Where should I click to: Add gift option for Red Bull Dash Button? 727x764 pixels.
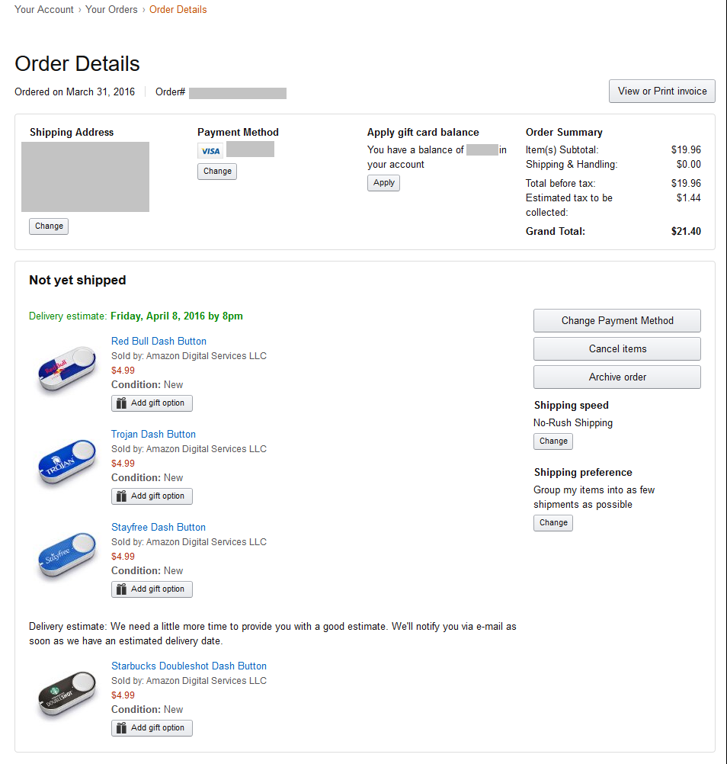(x=152, y=403)
